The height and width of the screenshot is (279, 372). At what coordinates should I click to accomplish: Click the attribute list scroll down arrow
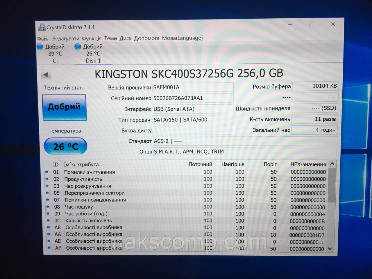(330, 249)
